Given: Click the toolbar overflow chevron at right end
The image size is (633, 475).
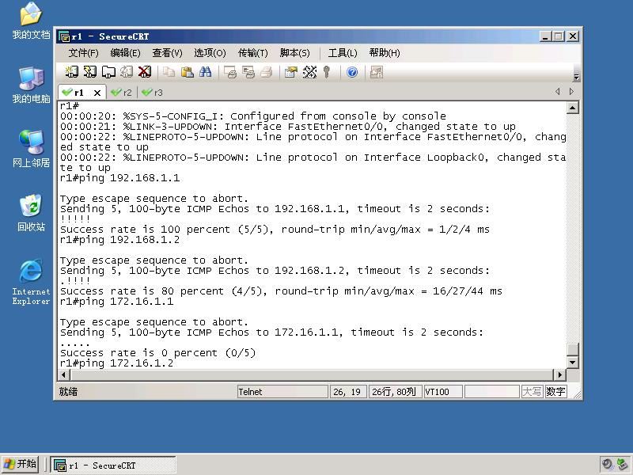Looking at the screenshot, I should pos(576,77).
